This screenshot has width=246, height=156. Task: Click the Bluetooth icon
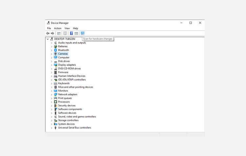click(55, 50)
